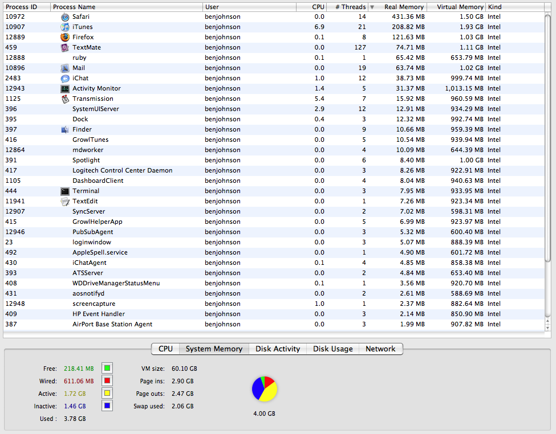Click TextMate's 127 threads value
556x434 pixels.
(x=360, y=47)
